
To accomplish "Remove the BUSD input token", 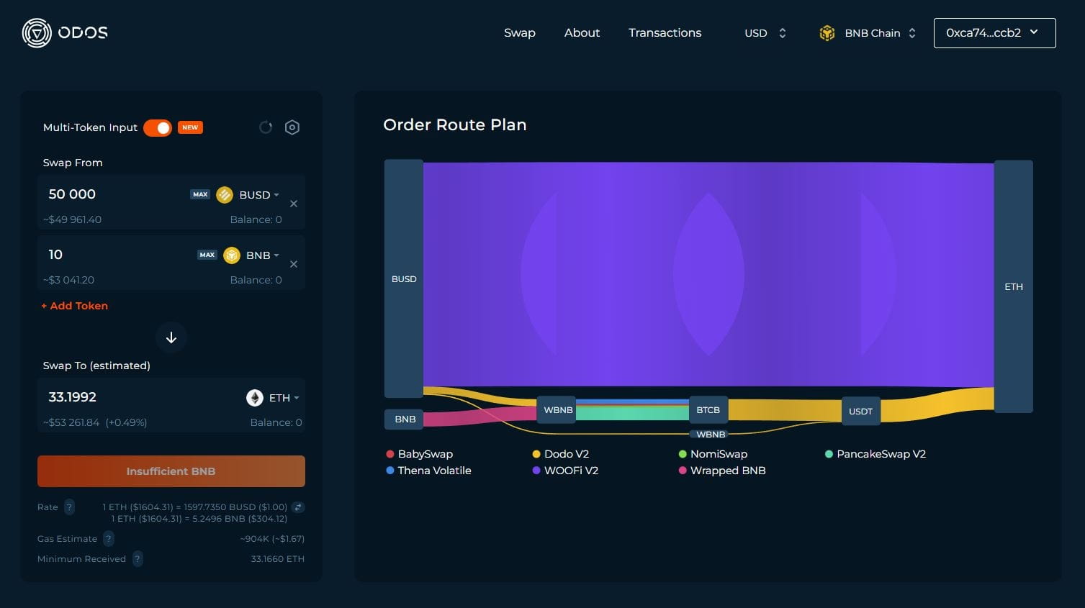I will pyautogui.click(x=294, y=204).
